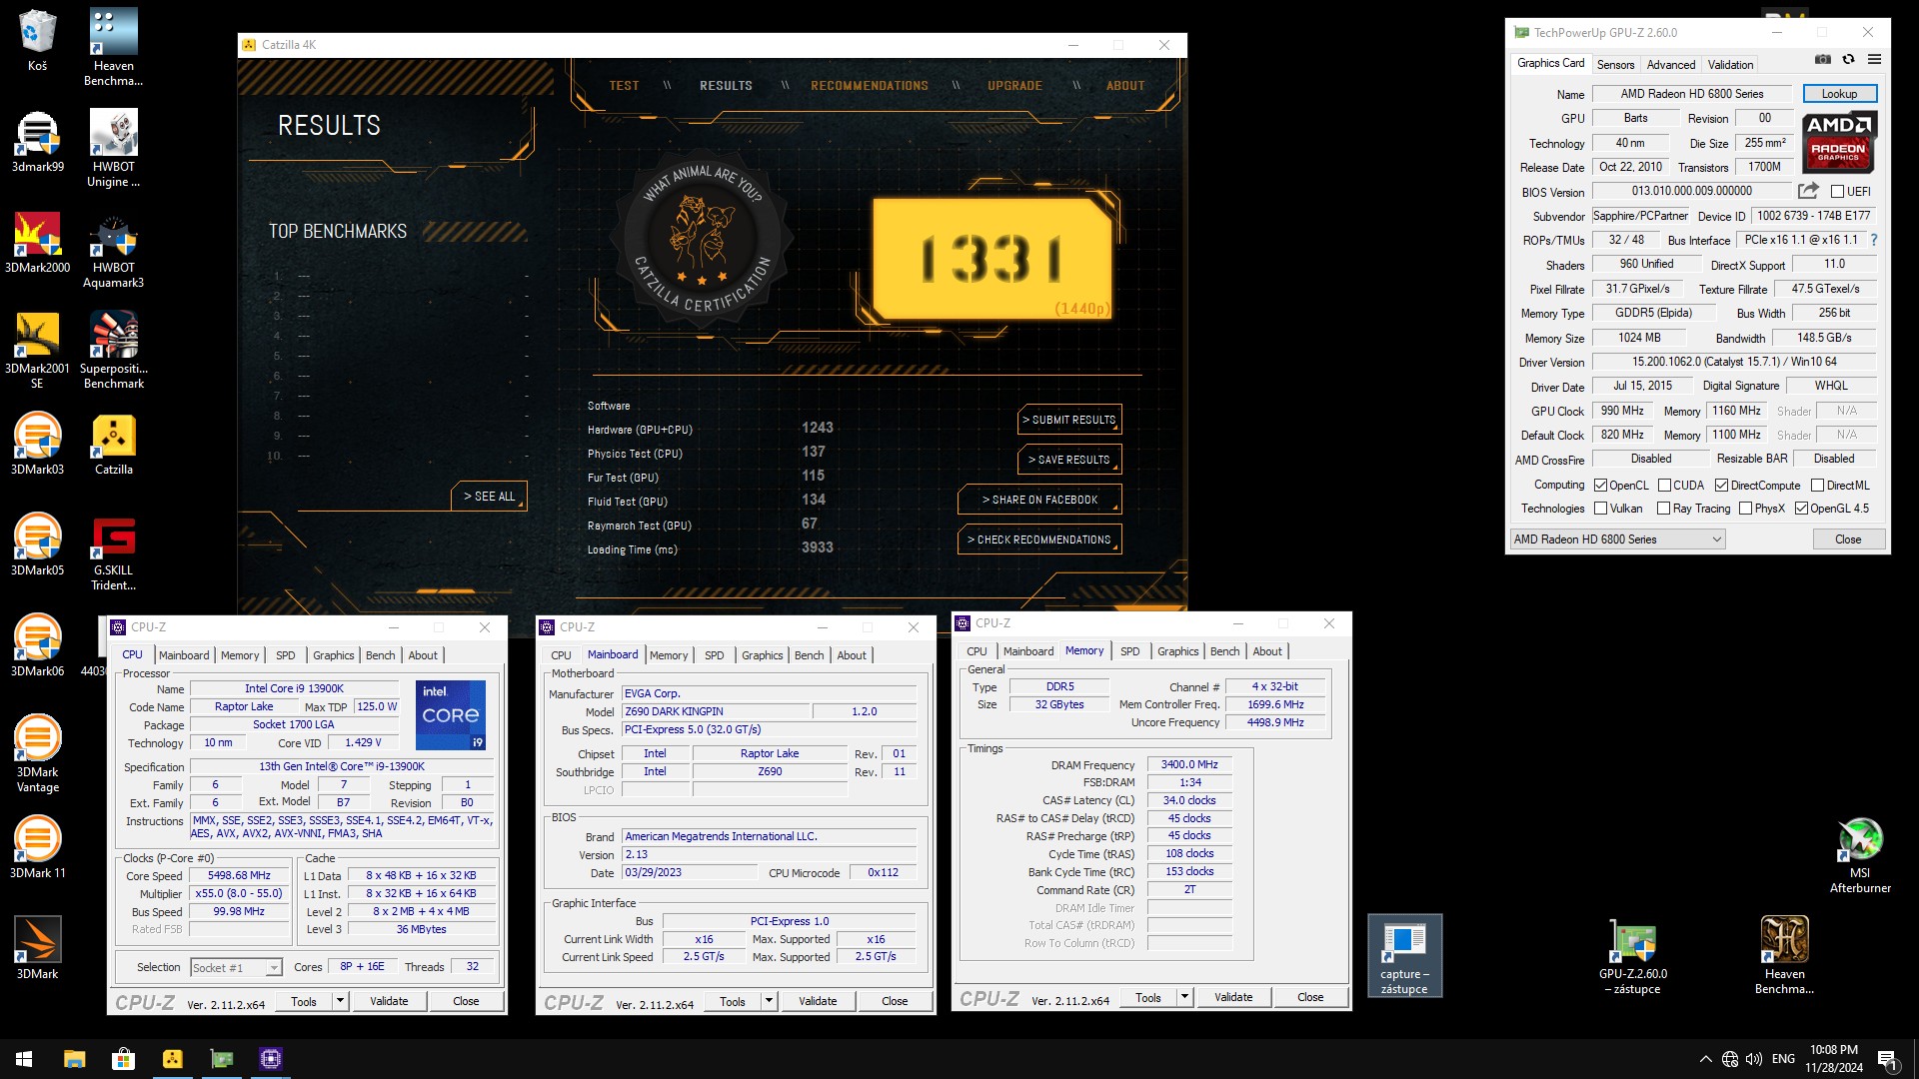This screenshot has width=1919, height=1079.
Task: Open GPU selection dropdown in GPU-Z
Action: pos(1617,539)
